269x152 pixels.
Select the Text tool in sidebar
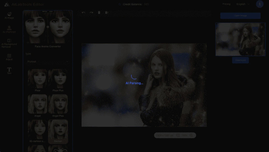[x=9, y=71]
